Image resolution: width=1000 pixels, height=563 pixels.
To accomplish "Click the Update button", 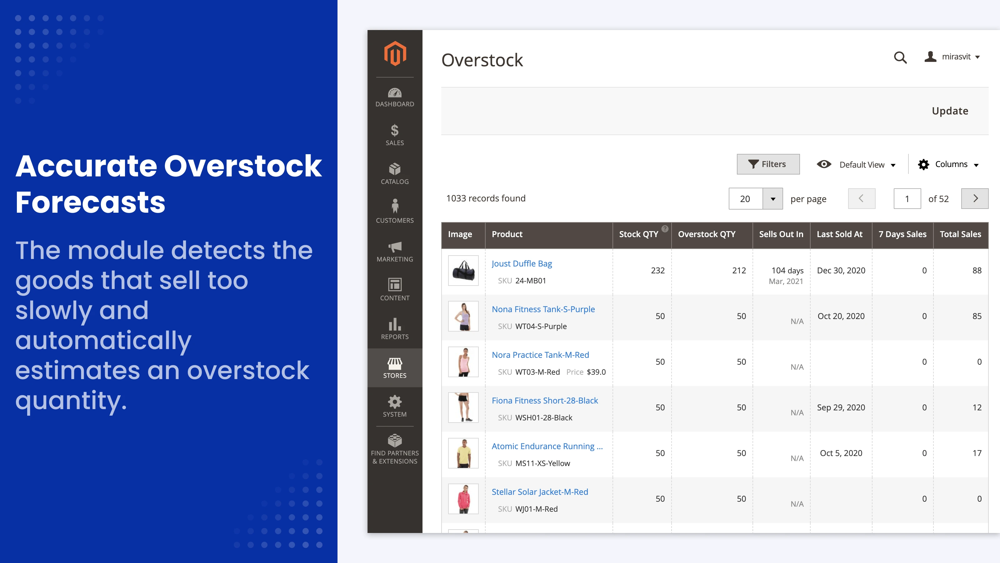I will (950, 111).
